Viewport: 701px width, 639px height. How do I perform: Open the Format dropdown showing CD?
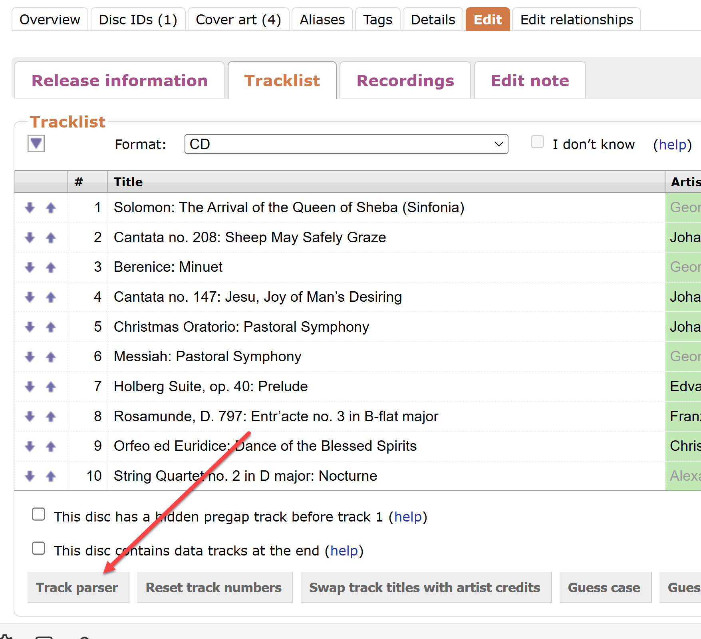coord(346,144)
